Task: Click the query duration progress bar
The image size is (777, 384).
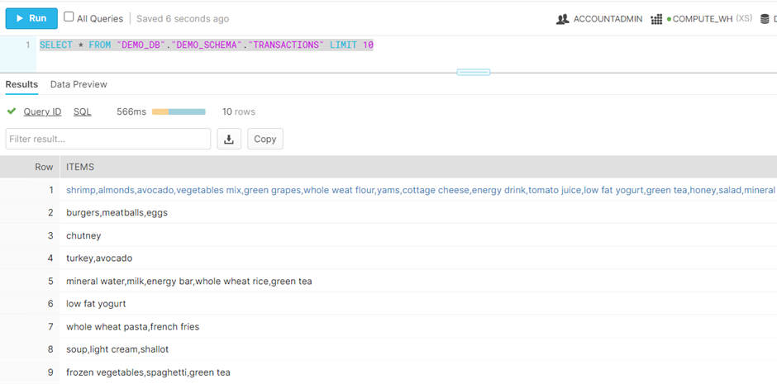Action: tap(179, 111)
